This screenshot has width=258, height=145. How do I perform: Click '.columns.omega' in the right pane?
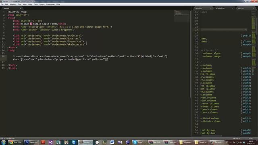[x=211, y=56]
